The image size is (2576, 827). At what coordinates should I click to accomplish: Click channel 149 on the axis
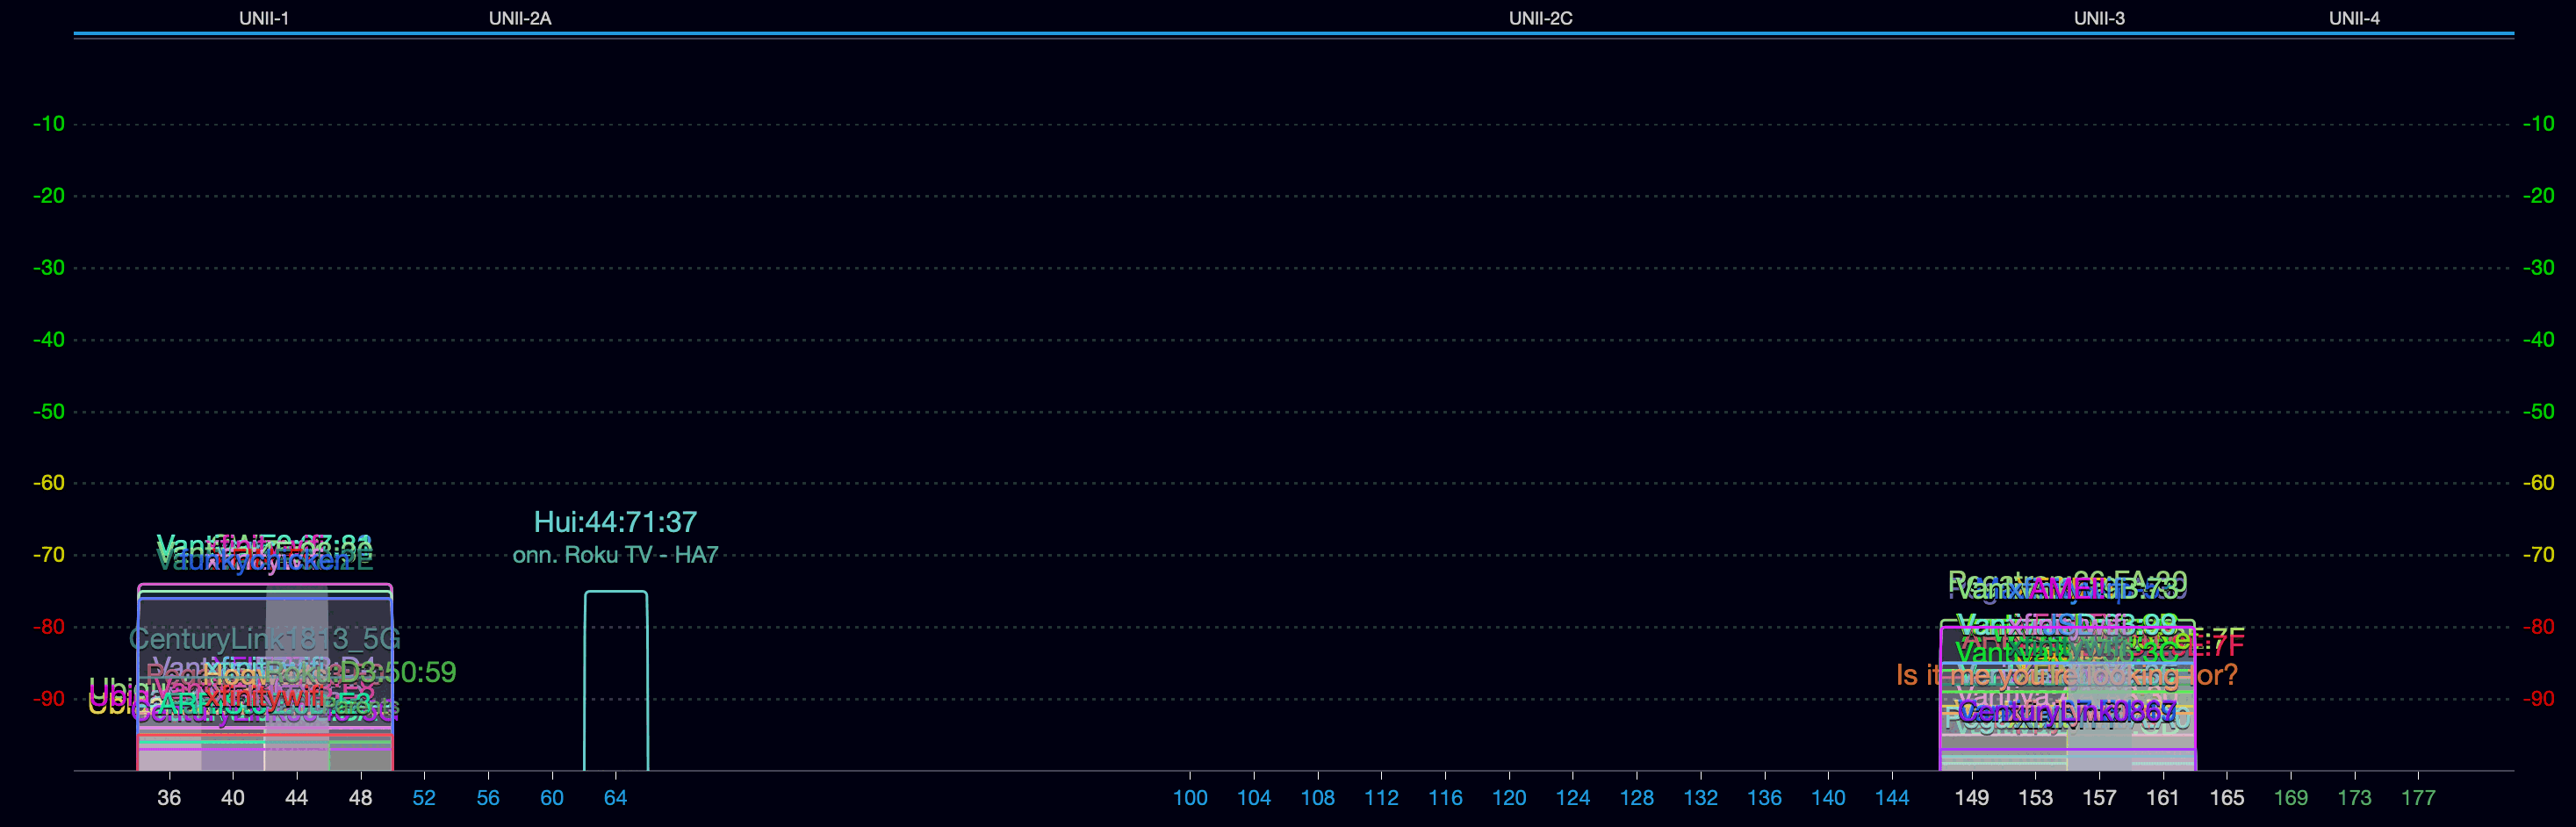pyautogui.click(x=1972, y=798)
